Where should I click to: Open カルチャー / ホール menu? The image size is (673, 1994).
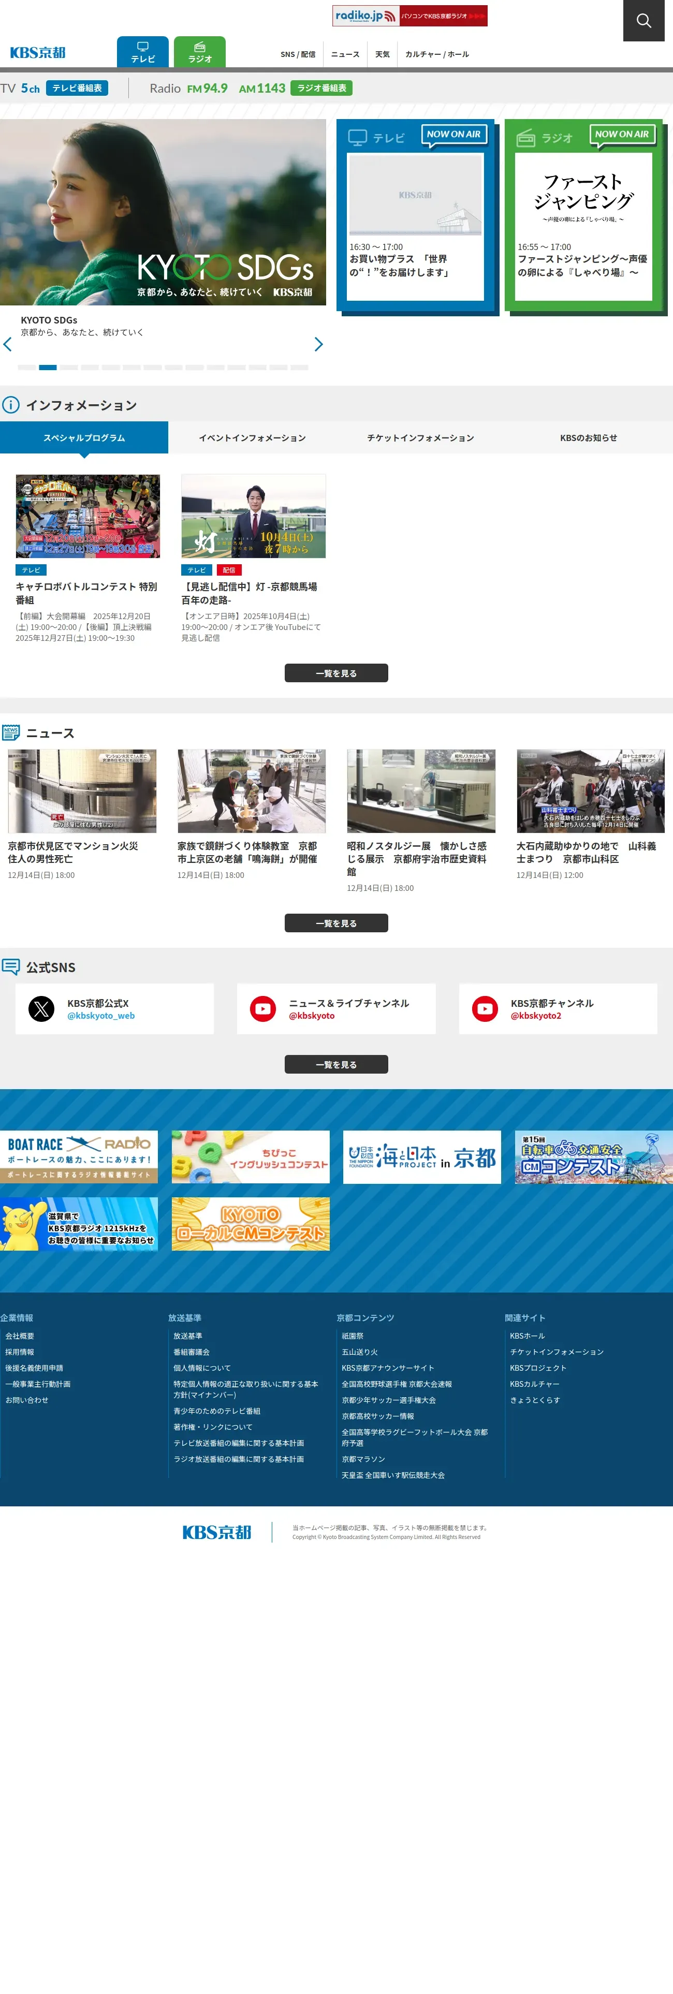[x=437, y=54]
